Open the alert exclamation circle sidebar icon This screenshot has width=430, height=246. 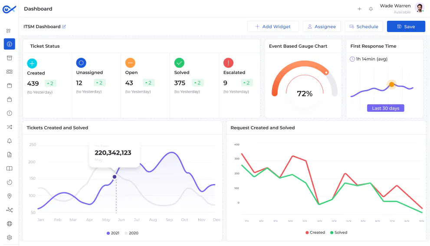(9, 113)
